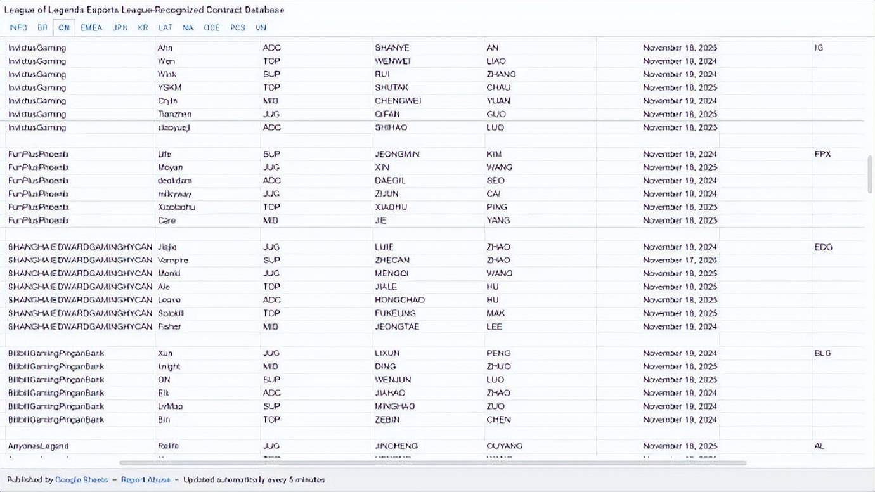Select the FPX abbreviation cell
875x492 pixels.
point(837,154)
